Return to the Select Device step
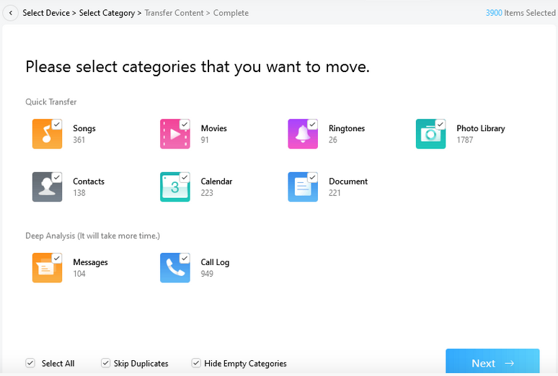Image resolution: width=558 pixels, height=376 pixels. pos(45,13)
